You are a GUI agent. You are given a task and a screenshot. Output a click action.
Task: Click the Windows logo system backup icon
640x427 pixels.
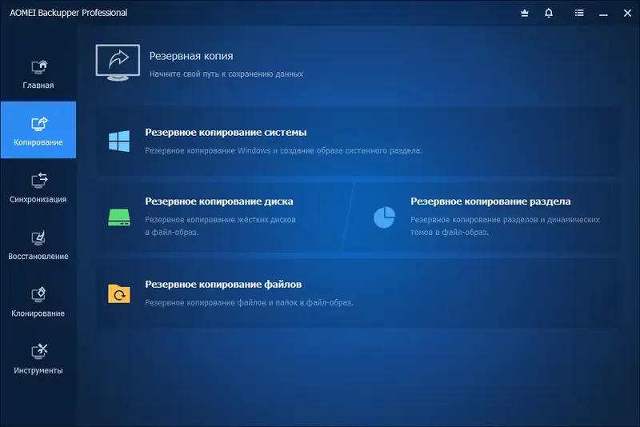tap(119, 141)
